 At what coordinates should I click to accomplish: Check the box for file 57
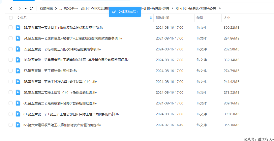pyautogui.click(x=11, y=71)
